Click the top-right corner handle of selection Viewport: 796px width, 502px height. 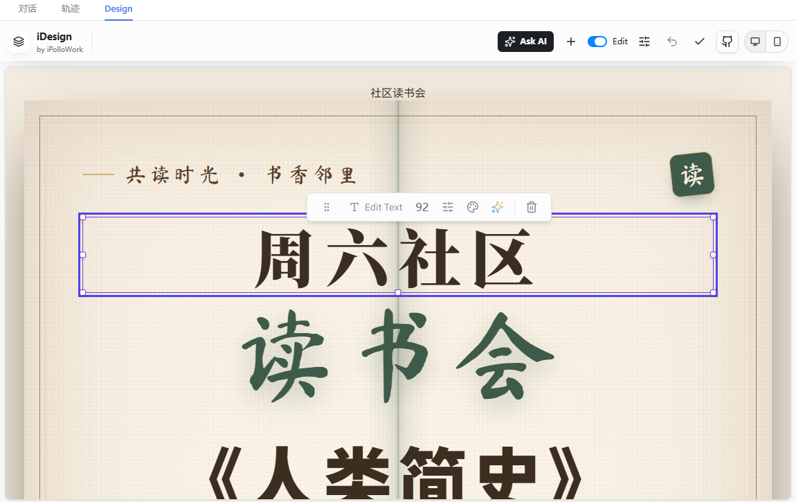713,217
